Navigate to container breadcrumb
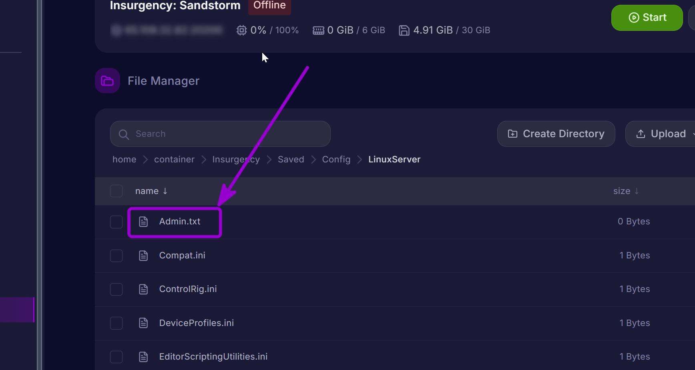 [x=174, y=159]
